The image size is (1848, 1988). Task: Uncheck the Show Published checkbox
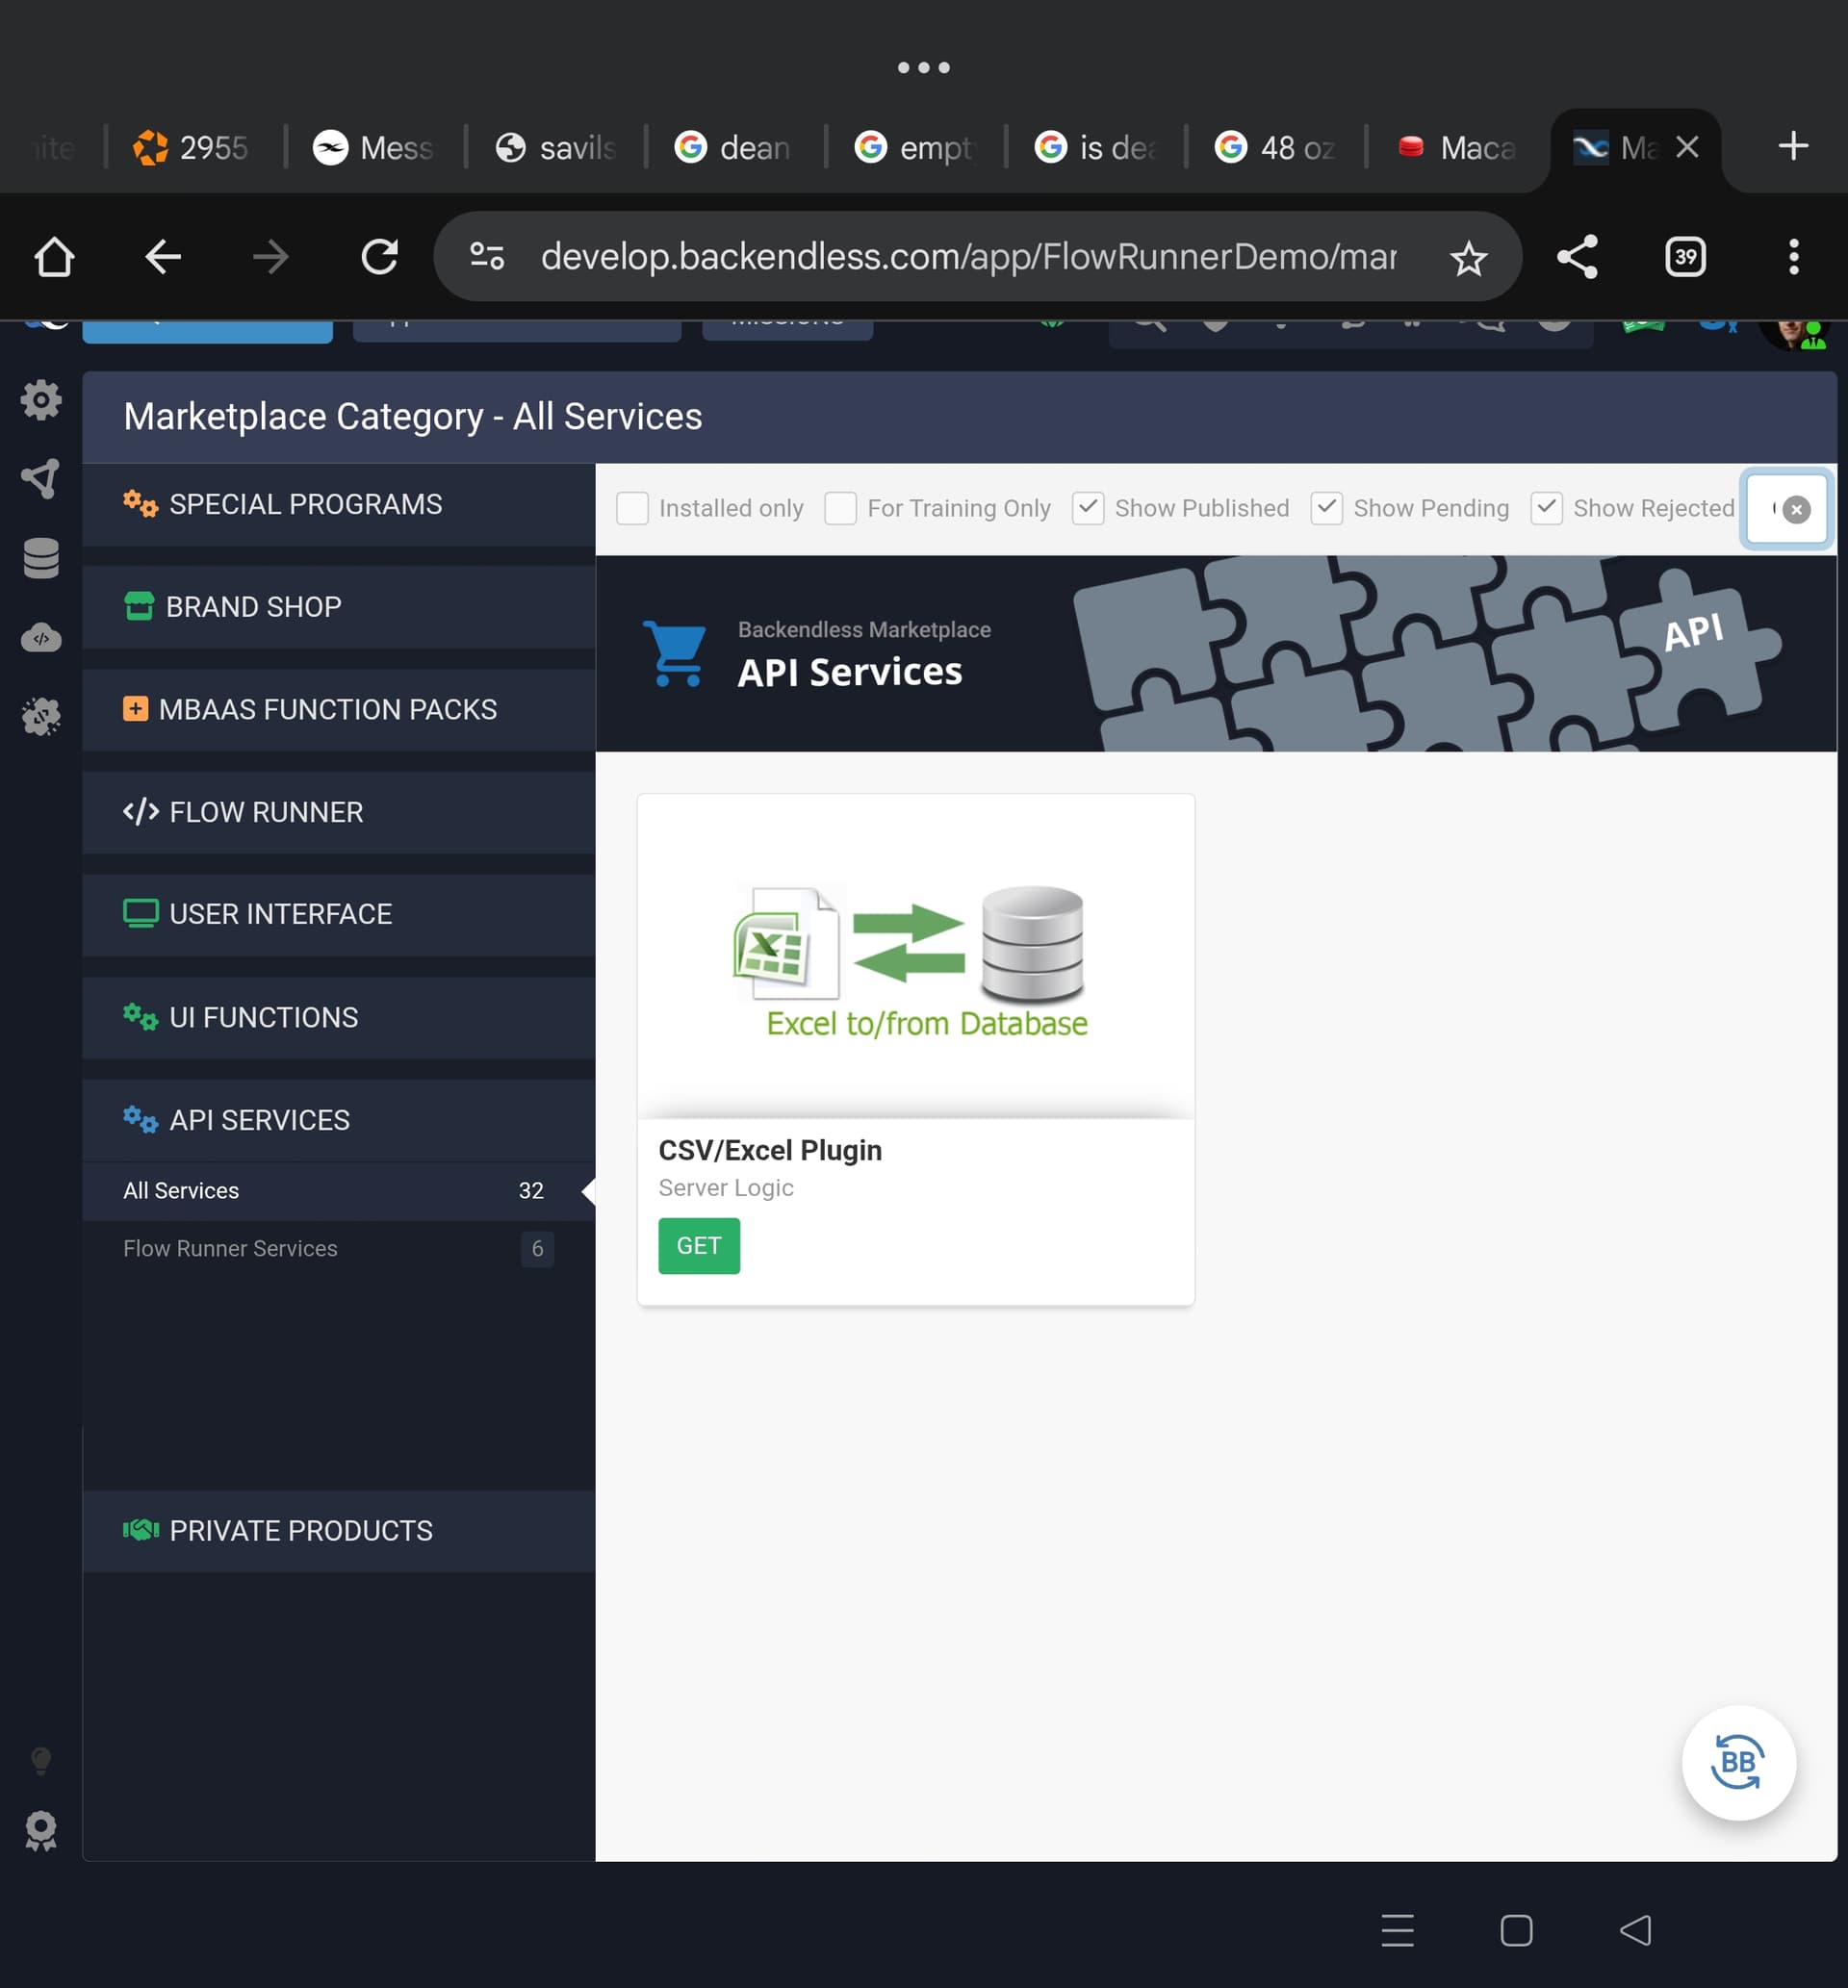click(x=1088, y=509)
